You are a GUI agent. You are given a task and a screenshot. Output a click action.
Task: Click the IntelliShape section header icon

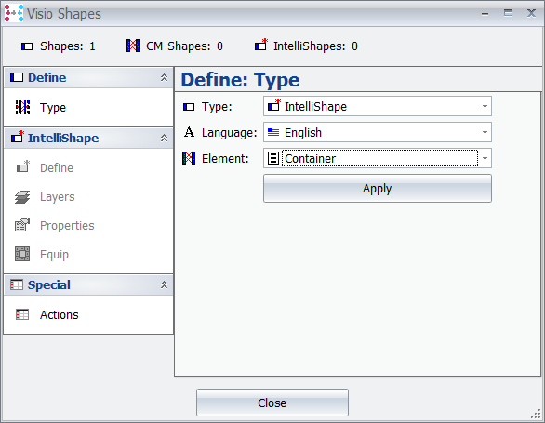pos(18,137)
